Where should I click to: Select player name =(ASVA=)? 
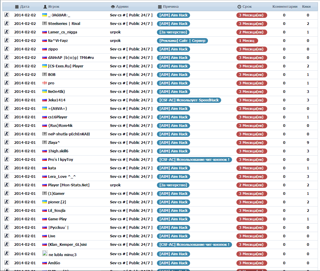coord(57,108)
